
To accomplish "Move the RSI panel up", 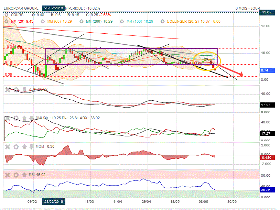I will coord(24,175).
